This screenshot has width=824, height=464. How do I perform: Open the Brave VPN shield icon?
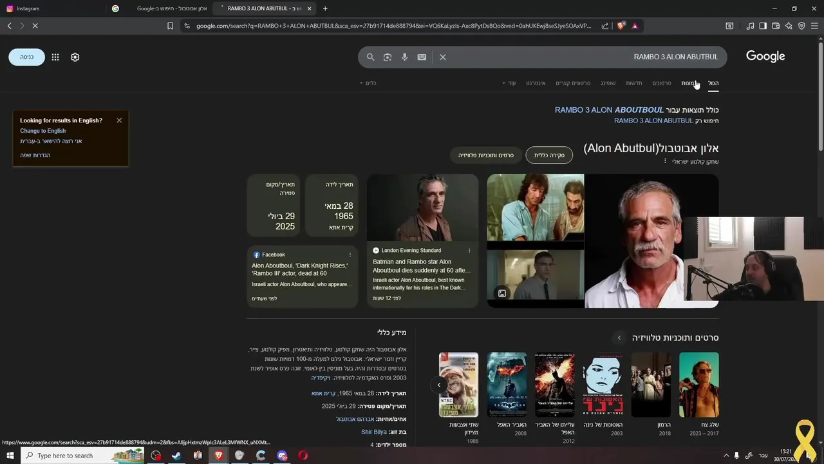801,26
